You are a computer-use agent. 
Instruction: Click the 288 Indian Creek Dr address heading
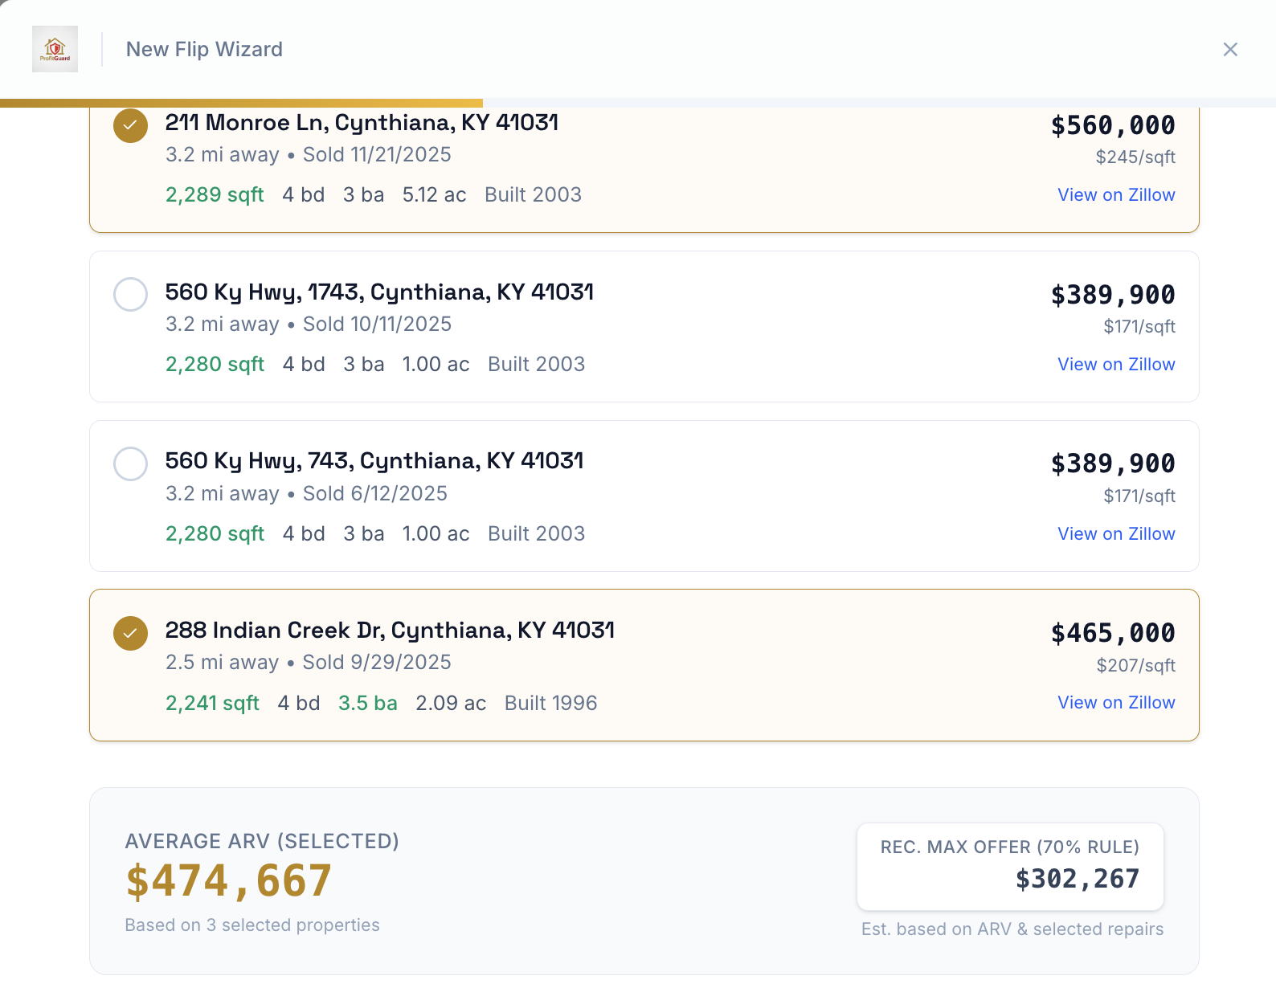tap(390, 631)
